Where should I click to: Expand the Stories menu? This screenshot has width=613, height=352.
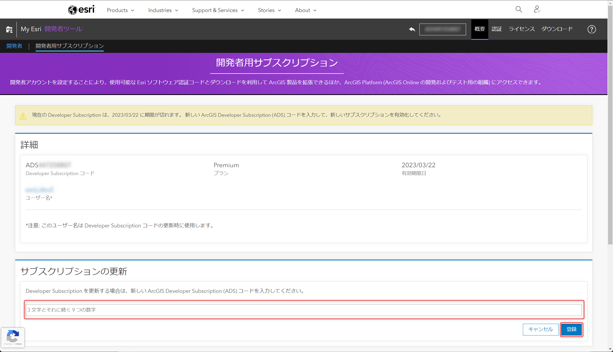pos(270,10)
